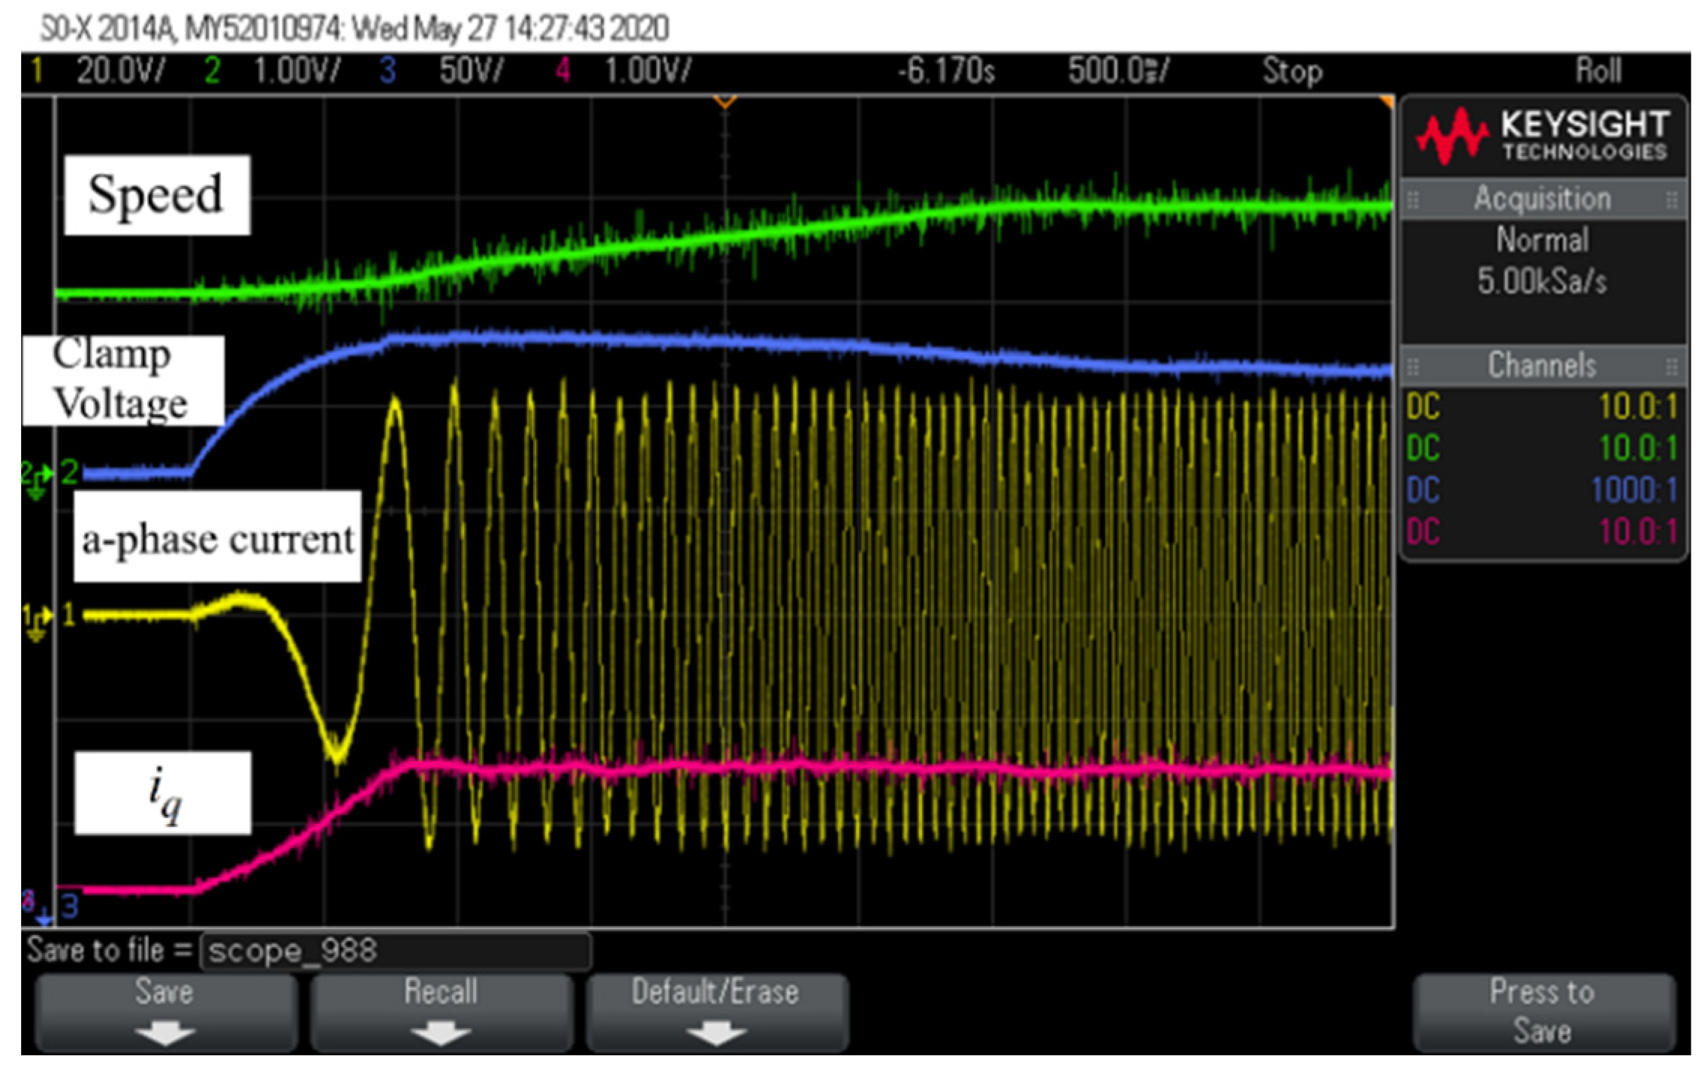Click the Stop run status indicator
Screen dimensions: 1708x1077
(1291, 71)
